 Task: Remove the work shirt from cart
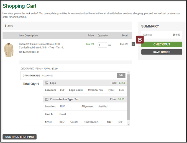coord(133,44)
